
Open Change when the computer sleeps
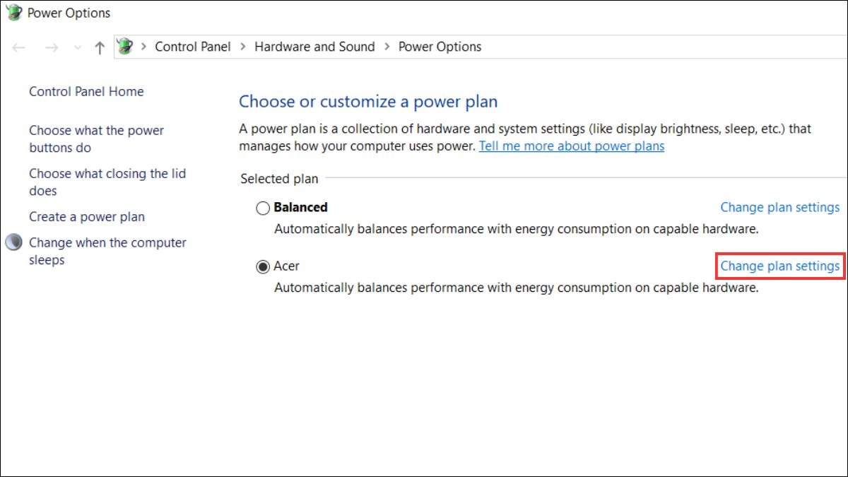pyautogui.click(x=107, y=251)
